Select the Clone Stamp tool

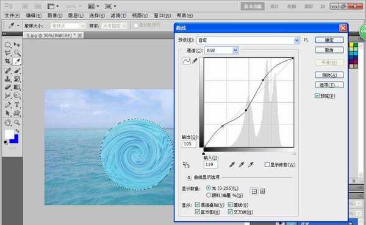[x=8, y=79]
